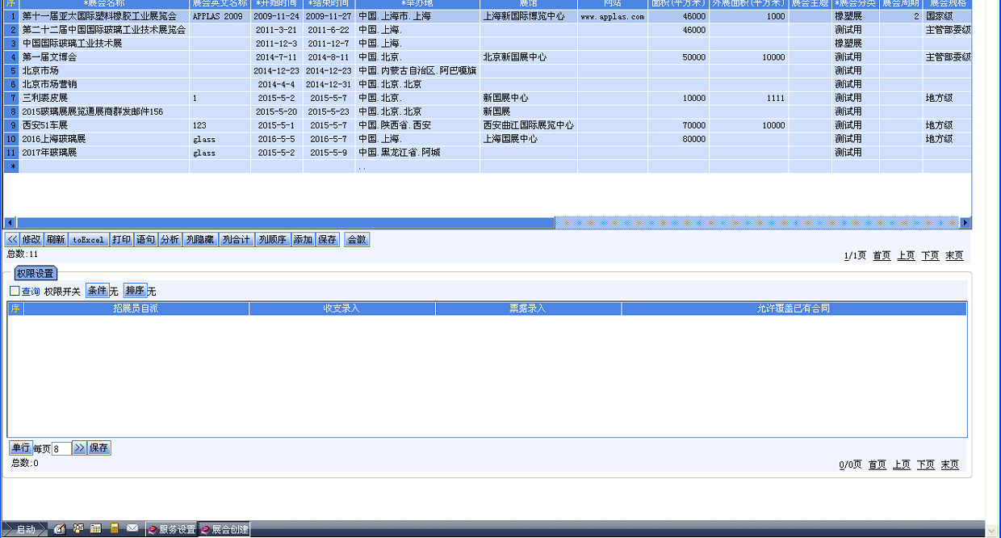Open the 条件 filter condition selector
1001x538 pixels.
[x=97, y=291]
